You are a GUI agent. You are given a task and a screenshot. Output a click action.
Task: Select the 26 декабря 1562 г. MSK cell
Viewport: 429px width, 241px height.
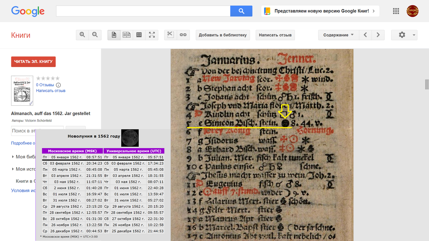[66, 231]
